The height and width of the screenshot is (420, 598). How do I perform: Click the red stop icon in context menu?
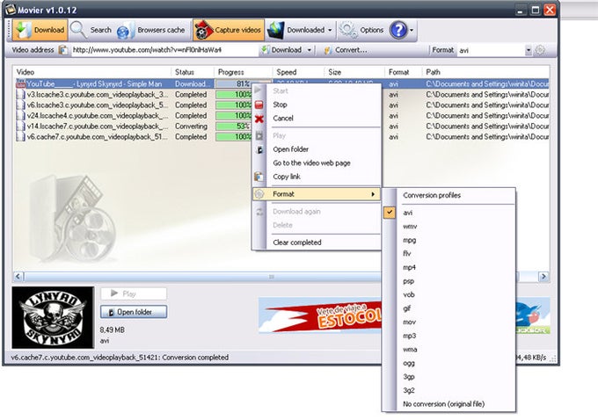pyautogui.click(x=259, y=105)
